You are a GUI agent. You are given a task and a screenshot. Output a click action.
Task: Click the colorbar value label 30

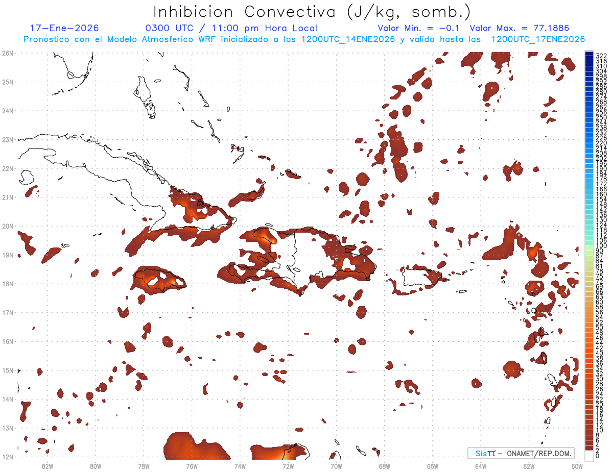599,379
